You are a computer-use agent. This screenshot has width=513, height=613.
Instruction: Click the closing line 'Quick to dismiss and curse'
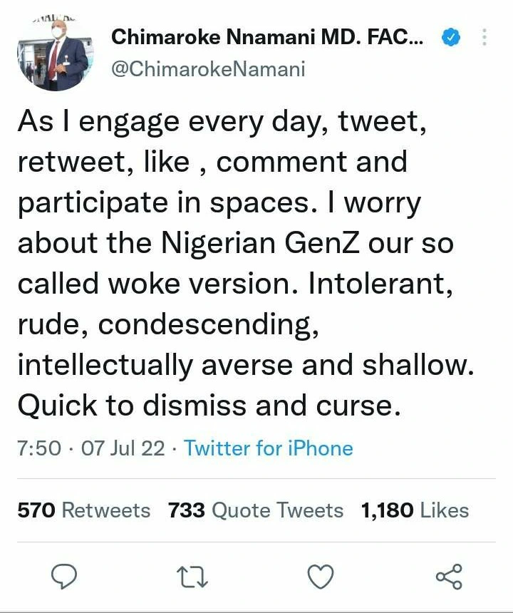point(205,406)
